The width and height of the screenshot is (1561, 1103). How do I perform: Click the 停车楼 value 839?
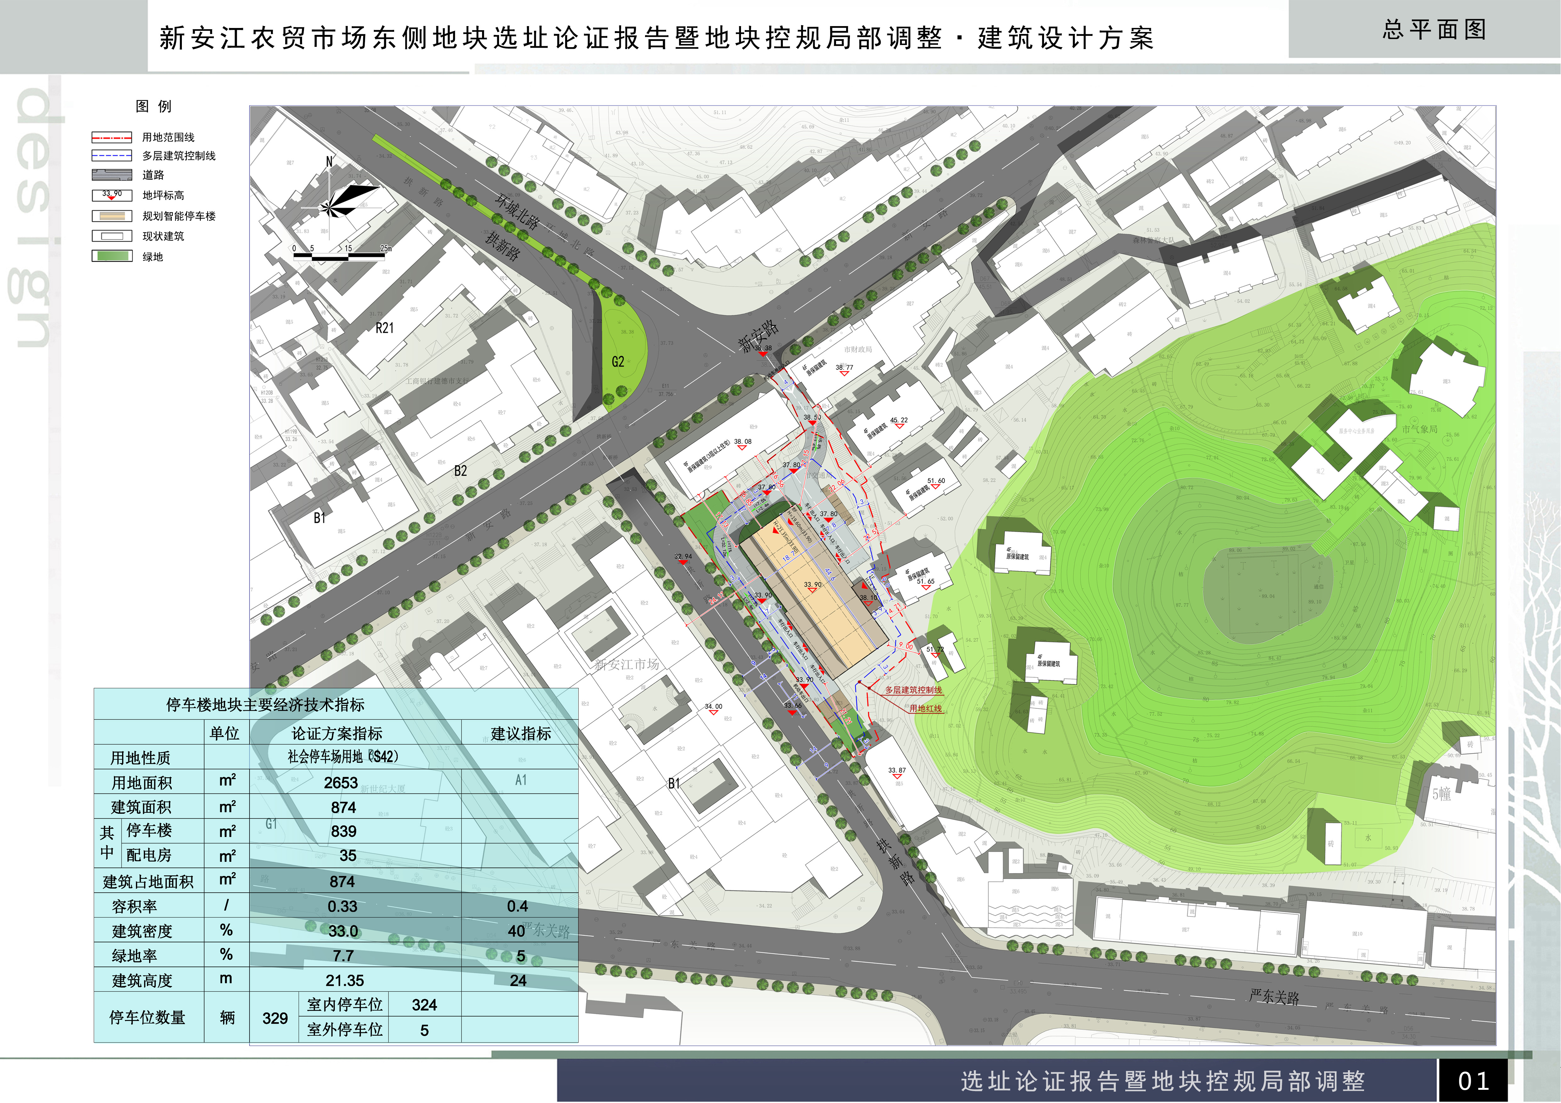(x=343, y=831)
